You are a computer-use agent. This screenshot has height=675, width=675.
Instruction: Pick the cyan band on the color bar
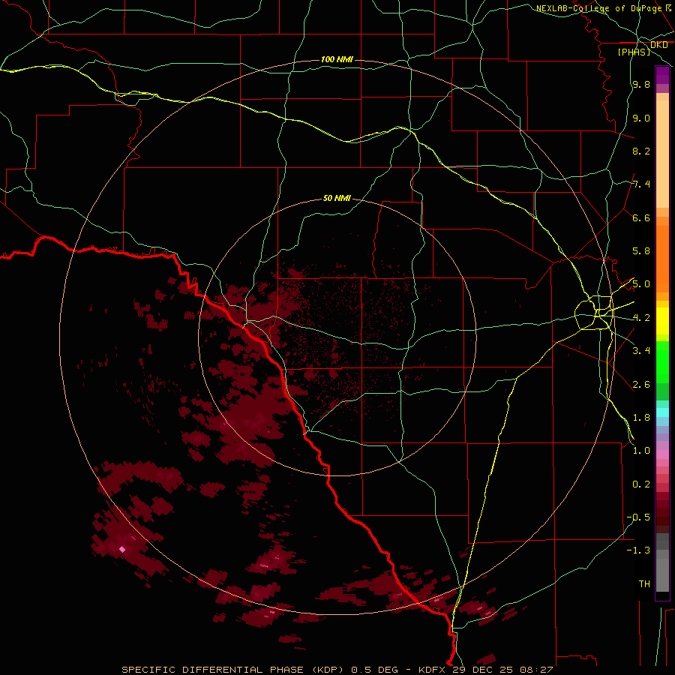pyautogui.click(x=662, y=412)
